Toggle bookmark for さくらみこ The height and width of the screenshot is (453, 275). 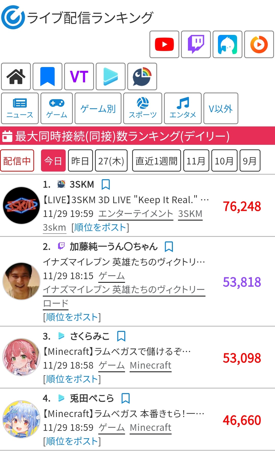tap(121, 336)
